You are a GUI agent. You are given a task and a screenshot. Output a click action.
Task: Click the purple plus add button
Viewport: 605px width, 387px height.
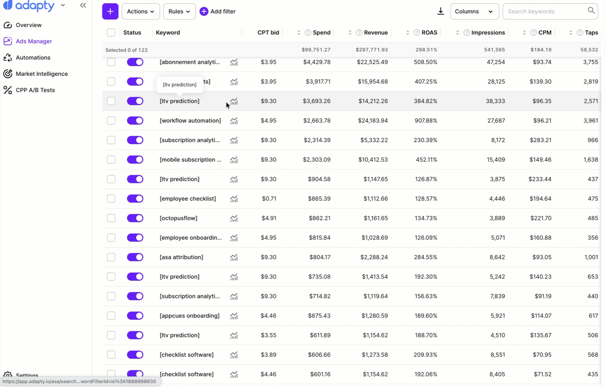(x=110, y=11)
